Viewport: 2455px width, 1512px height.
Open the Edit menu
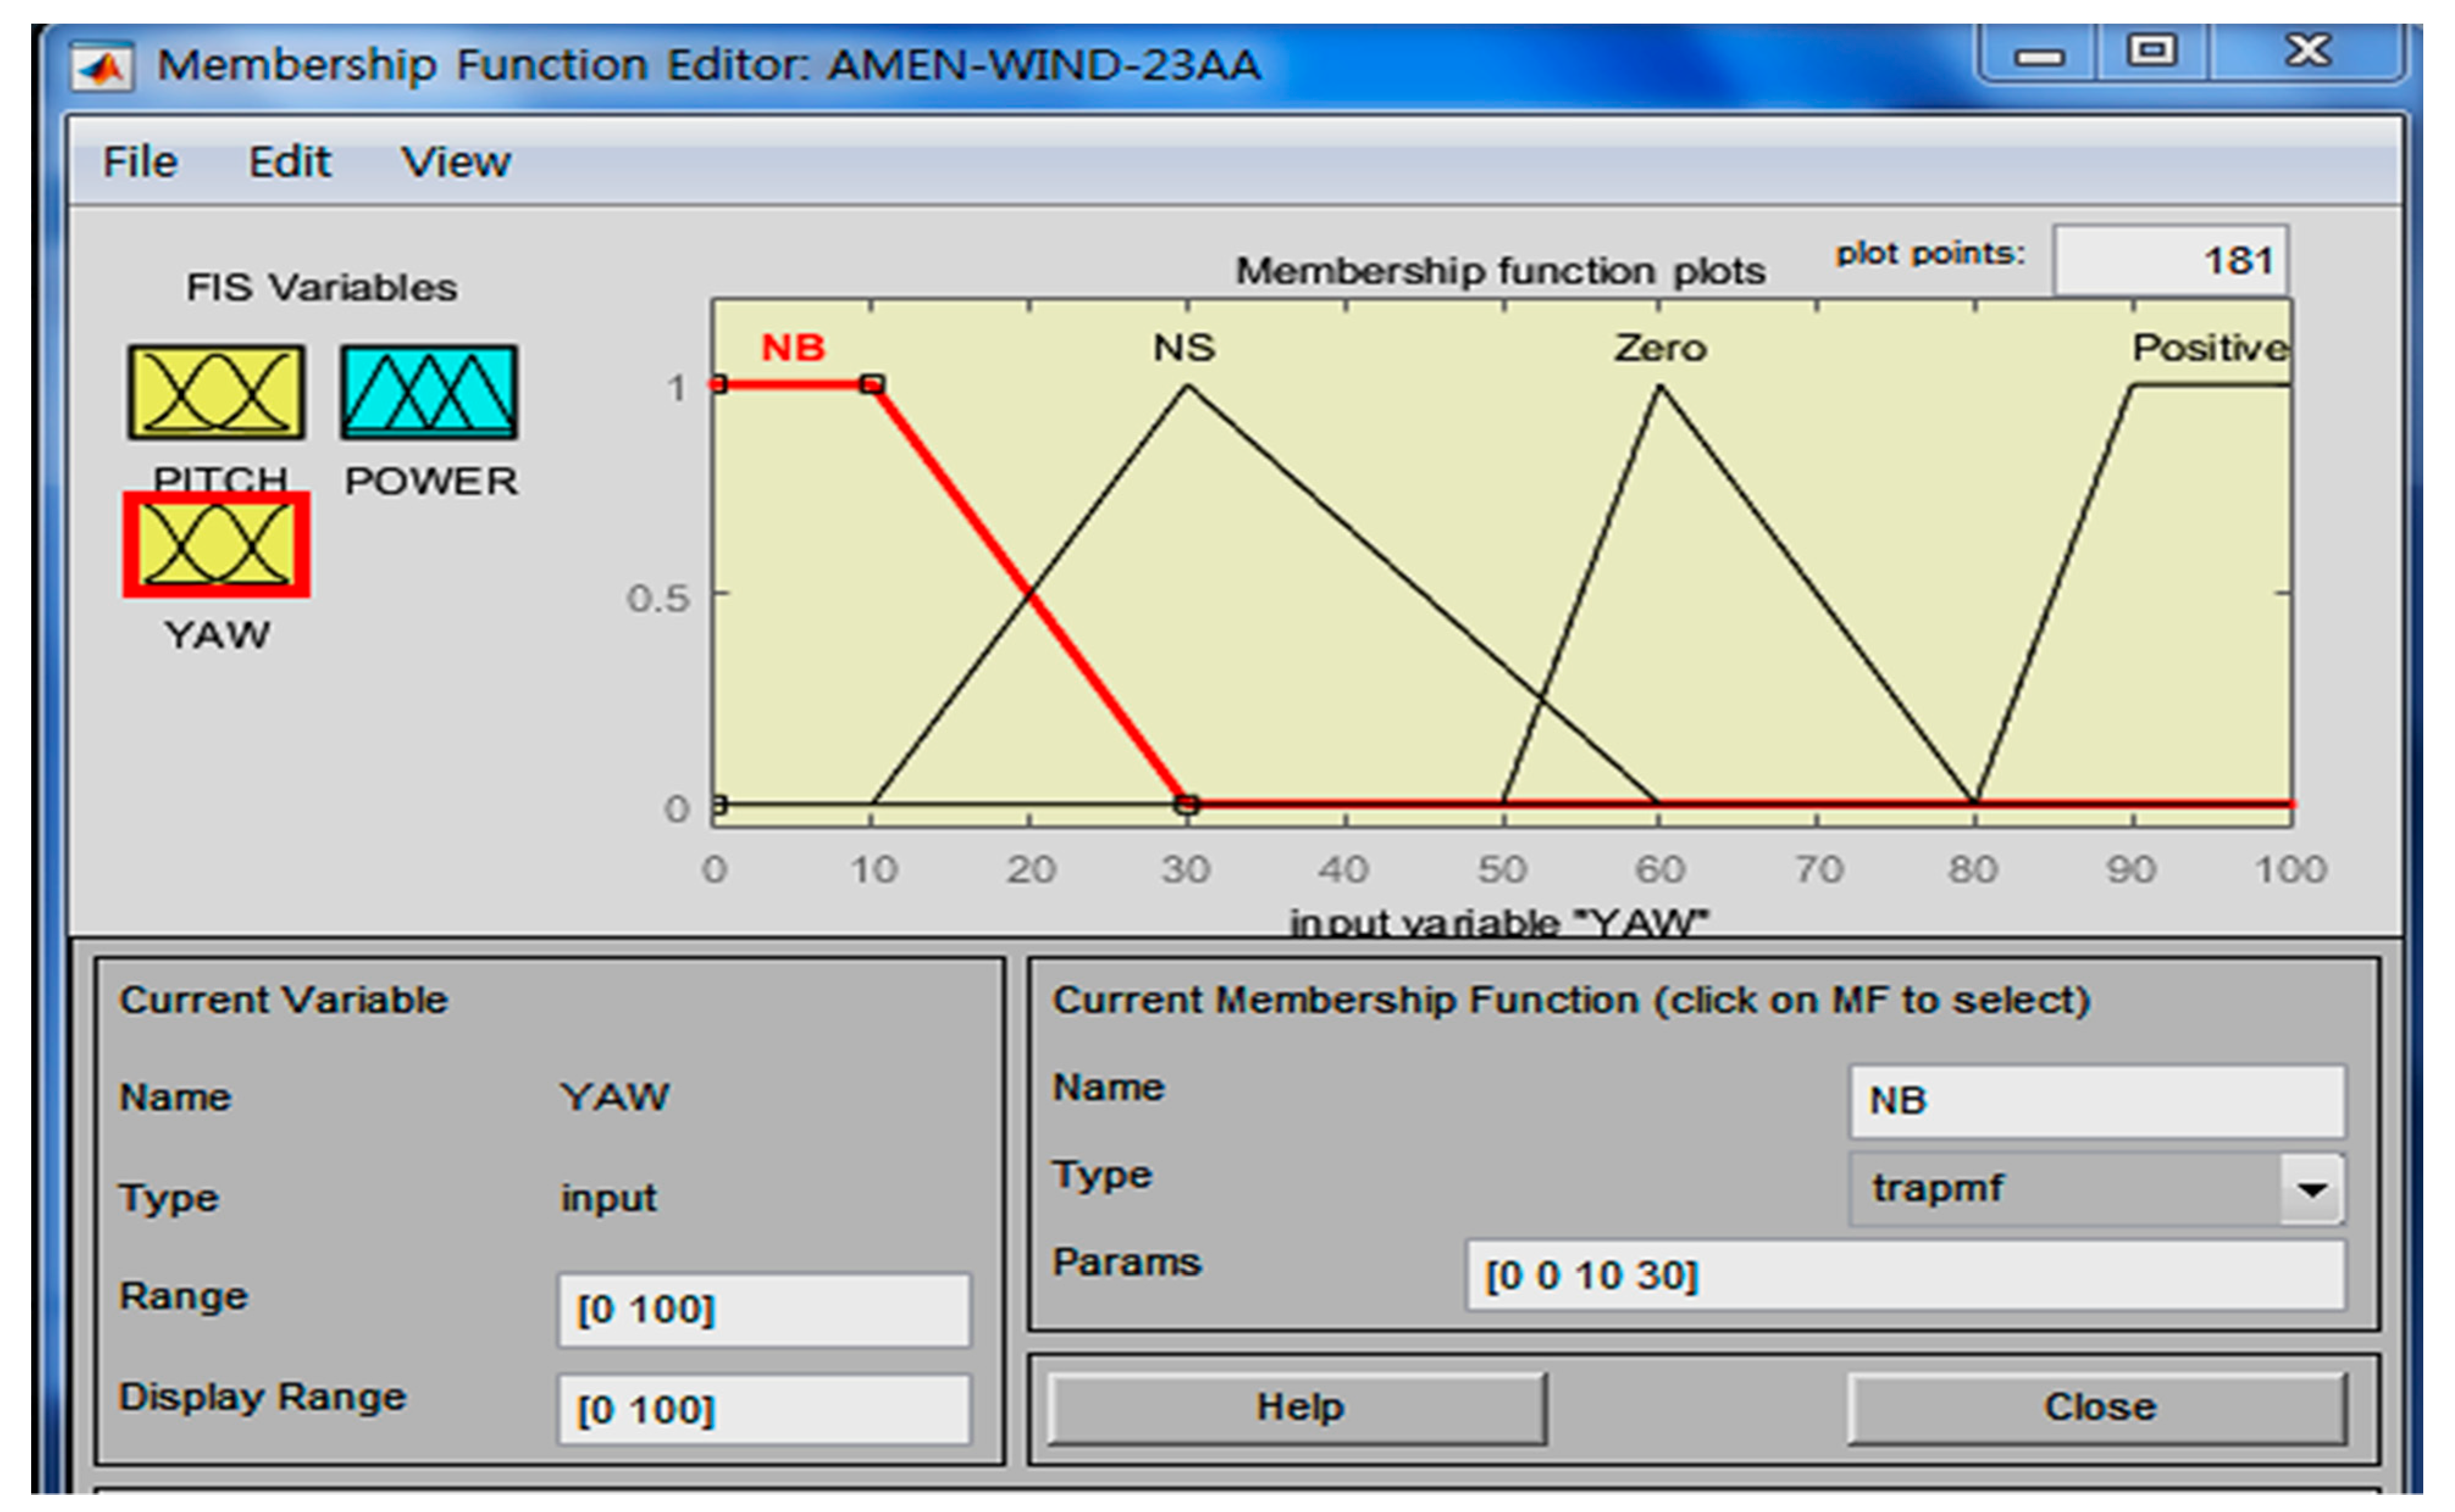[289, 162]
